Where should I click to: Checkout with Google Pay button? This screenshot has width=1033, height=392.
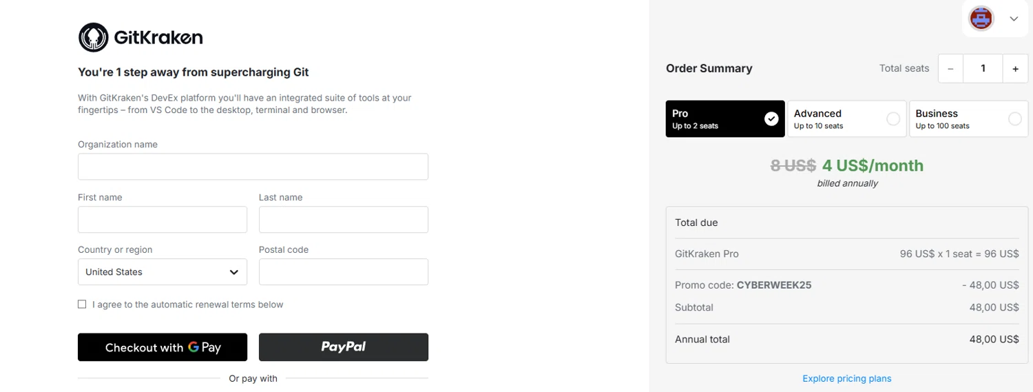click(163, 347)
